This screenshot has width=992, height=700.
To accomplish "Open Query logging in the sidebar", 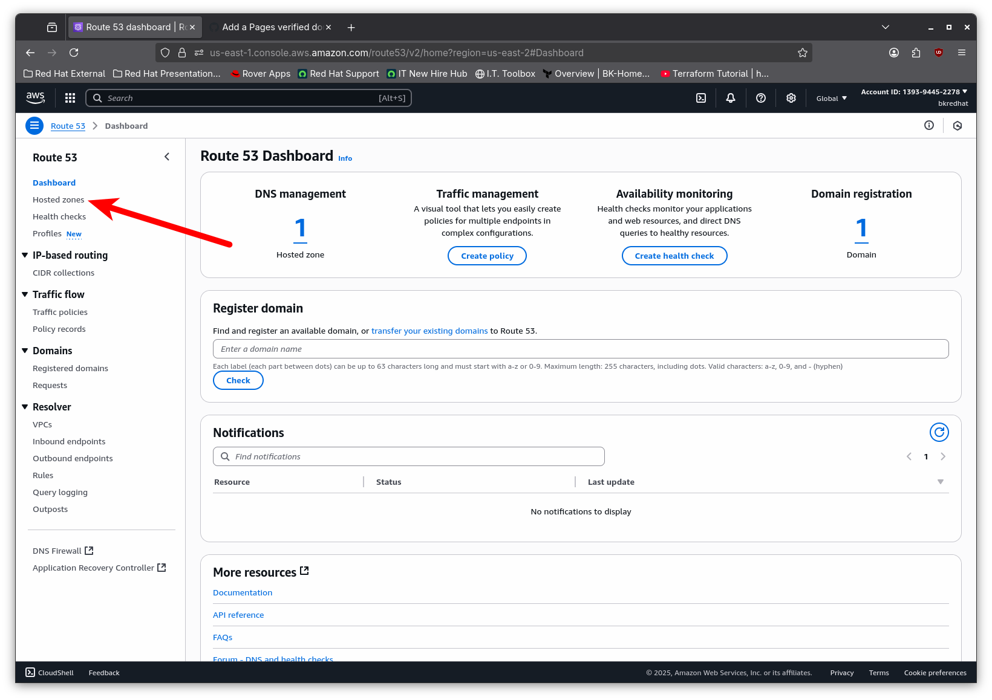I will [x=60, y=492].
